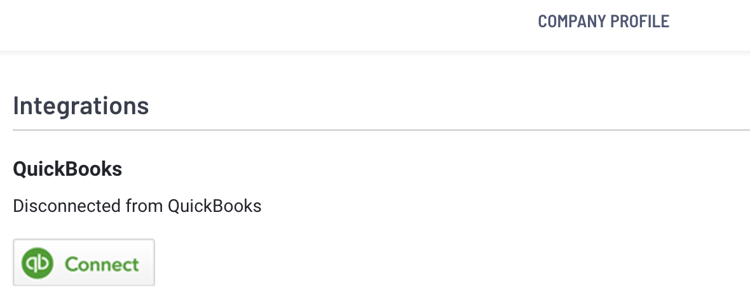Click the QuickBooks word in status message
This screenshot has height=302, width=750.
[214, 206]
